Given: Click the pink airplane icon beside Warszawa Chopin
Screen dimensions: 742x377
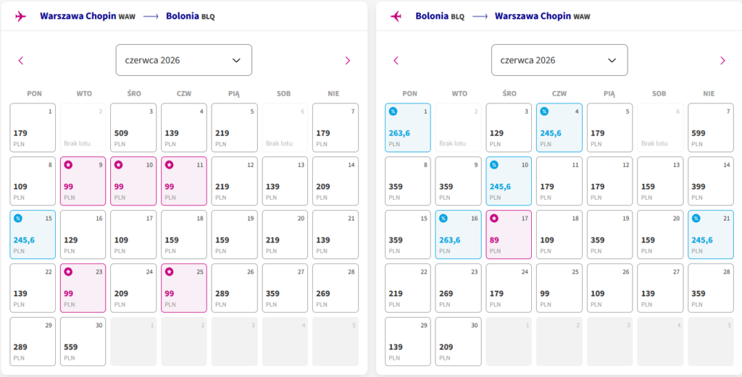Looking at the screenshot, I should (20, 16).
